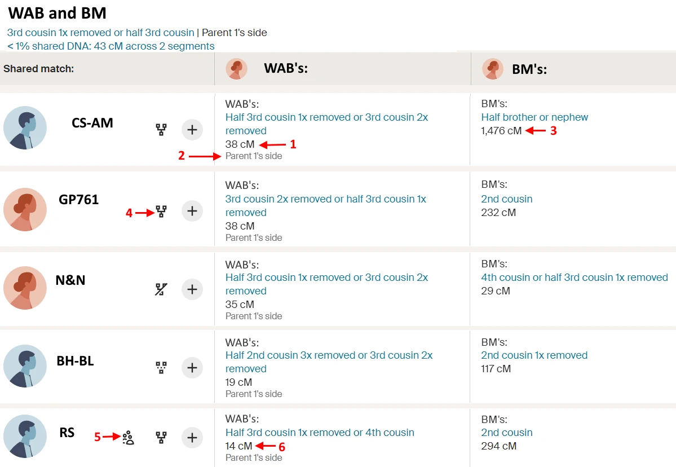Add GP761 using the plus button
This screenshot has height=467, width=676.
point(192,212)
